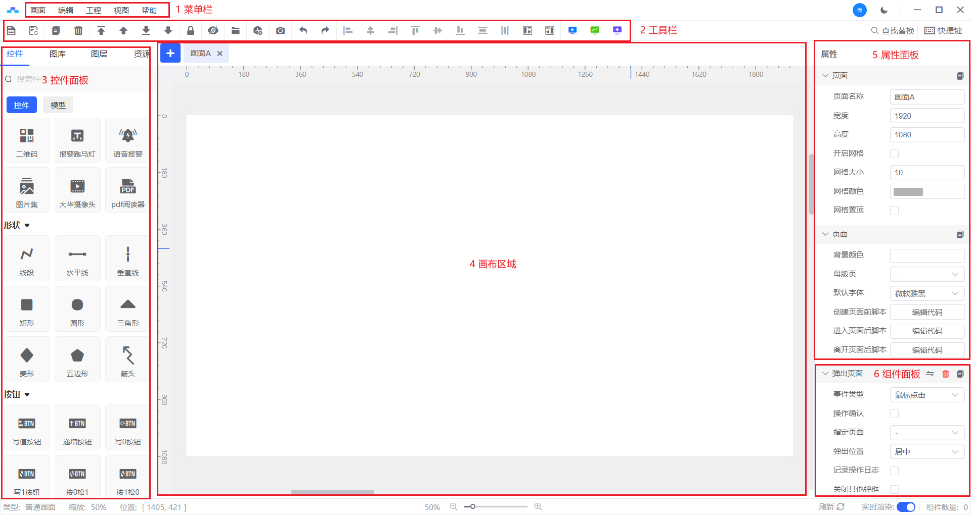The height and width of the screenshot is (515, 971).
Task: Select the 矩形 rectangle shape
Action: pyautogui.click(x=27, y=310)
